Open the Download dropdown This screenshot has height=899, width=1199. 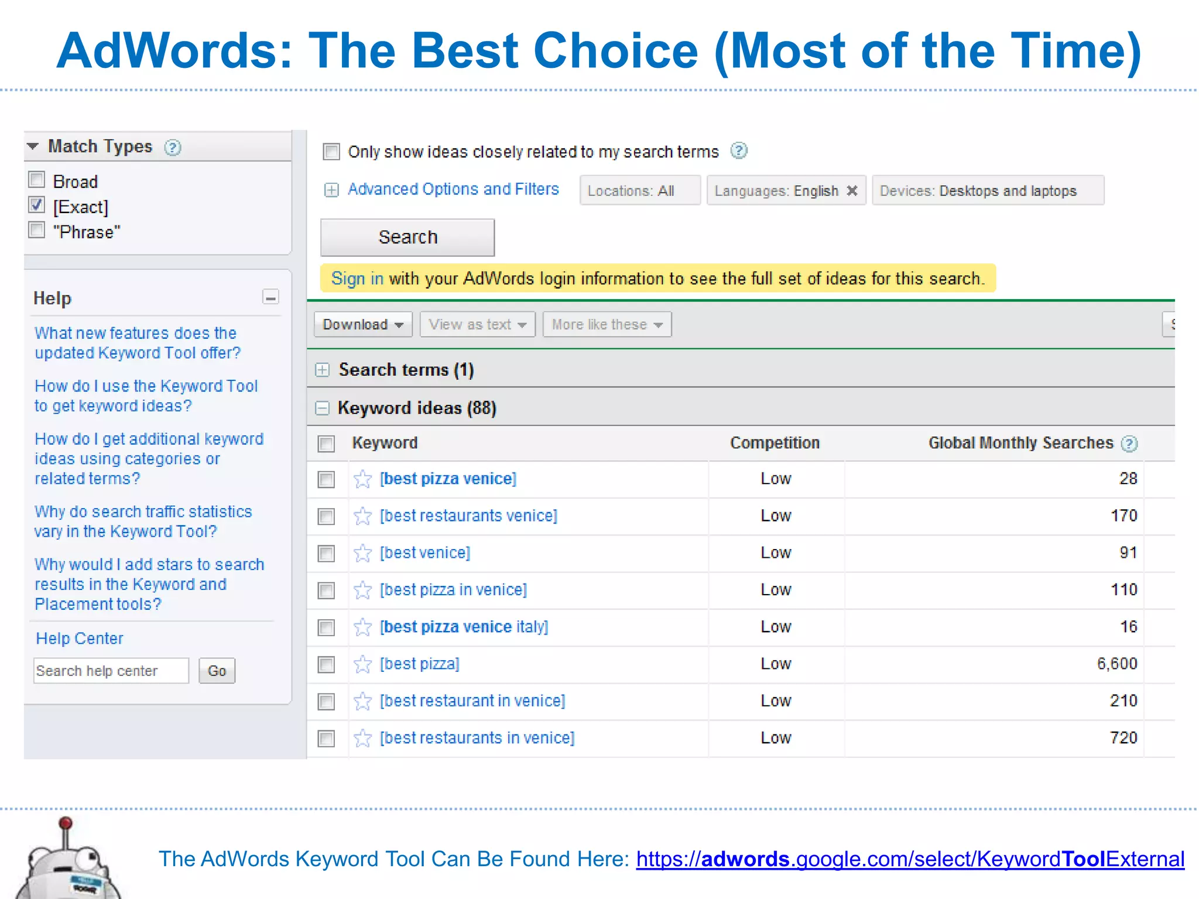(x=363, y=324)
